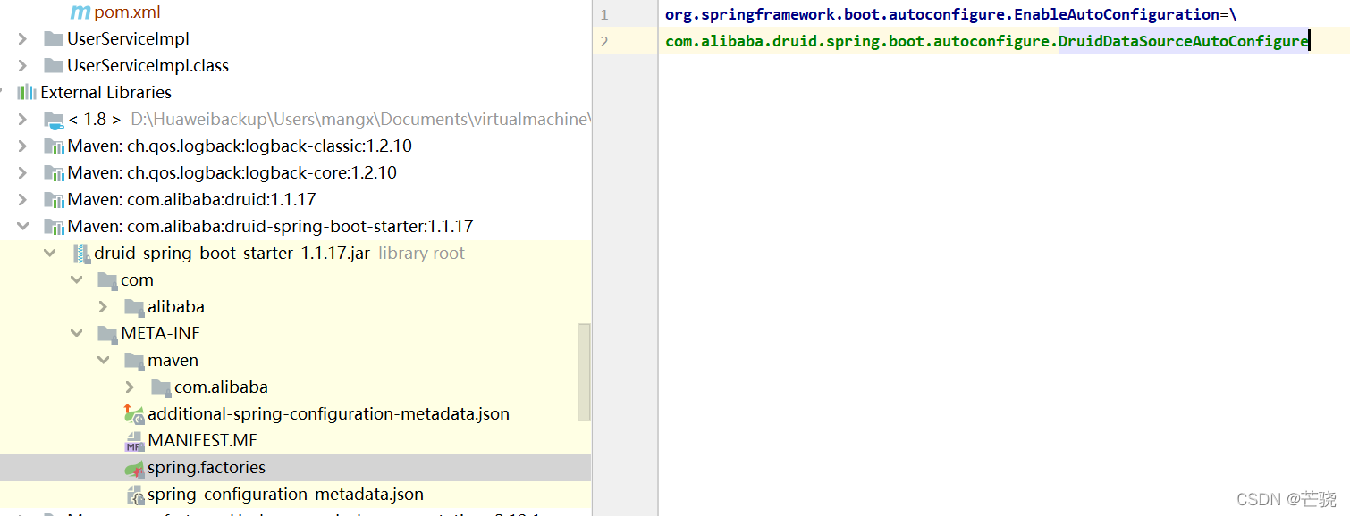Select spring-configuration-metadata.json in the tree
Image resolution: width=1350 pixels, height=516 pixels.
[x=285, y=495]
